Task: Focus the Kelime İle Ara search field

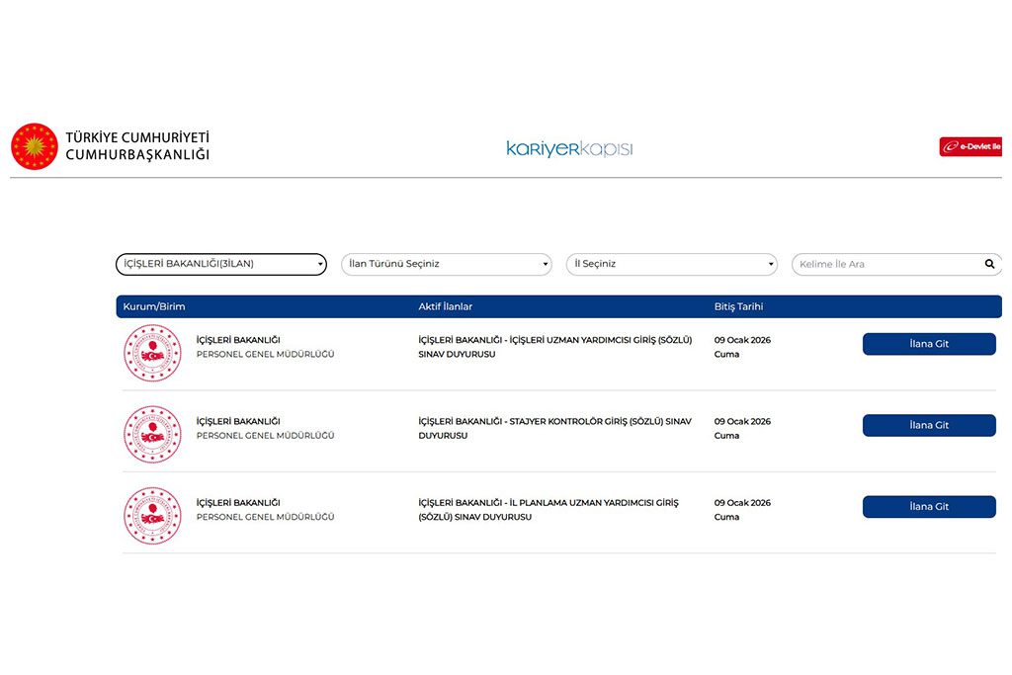Action: pos(885,264)
